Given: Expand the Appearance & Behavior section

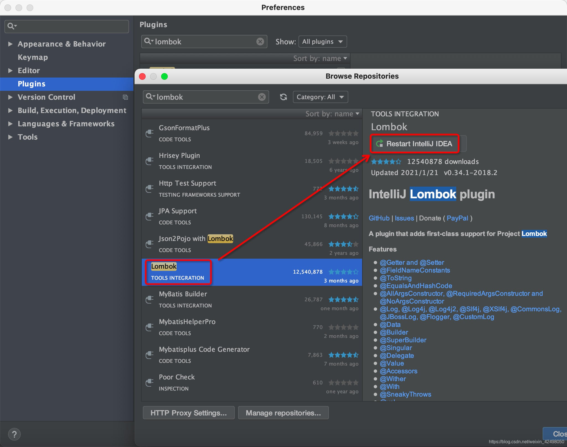Looking at the screenshot, I should click(11, 44).
